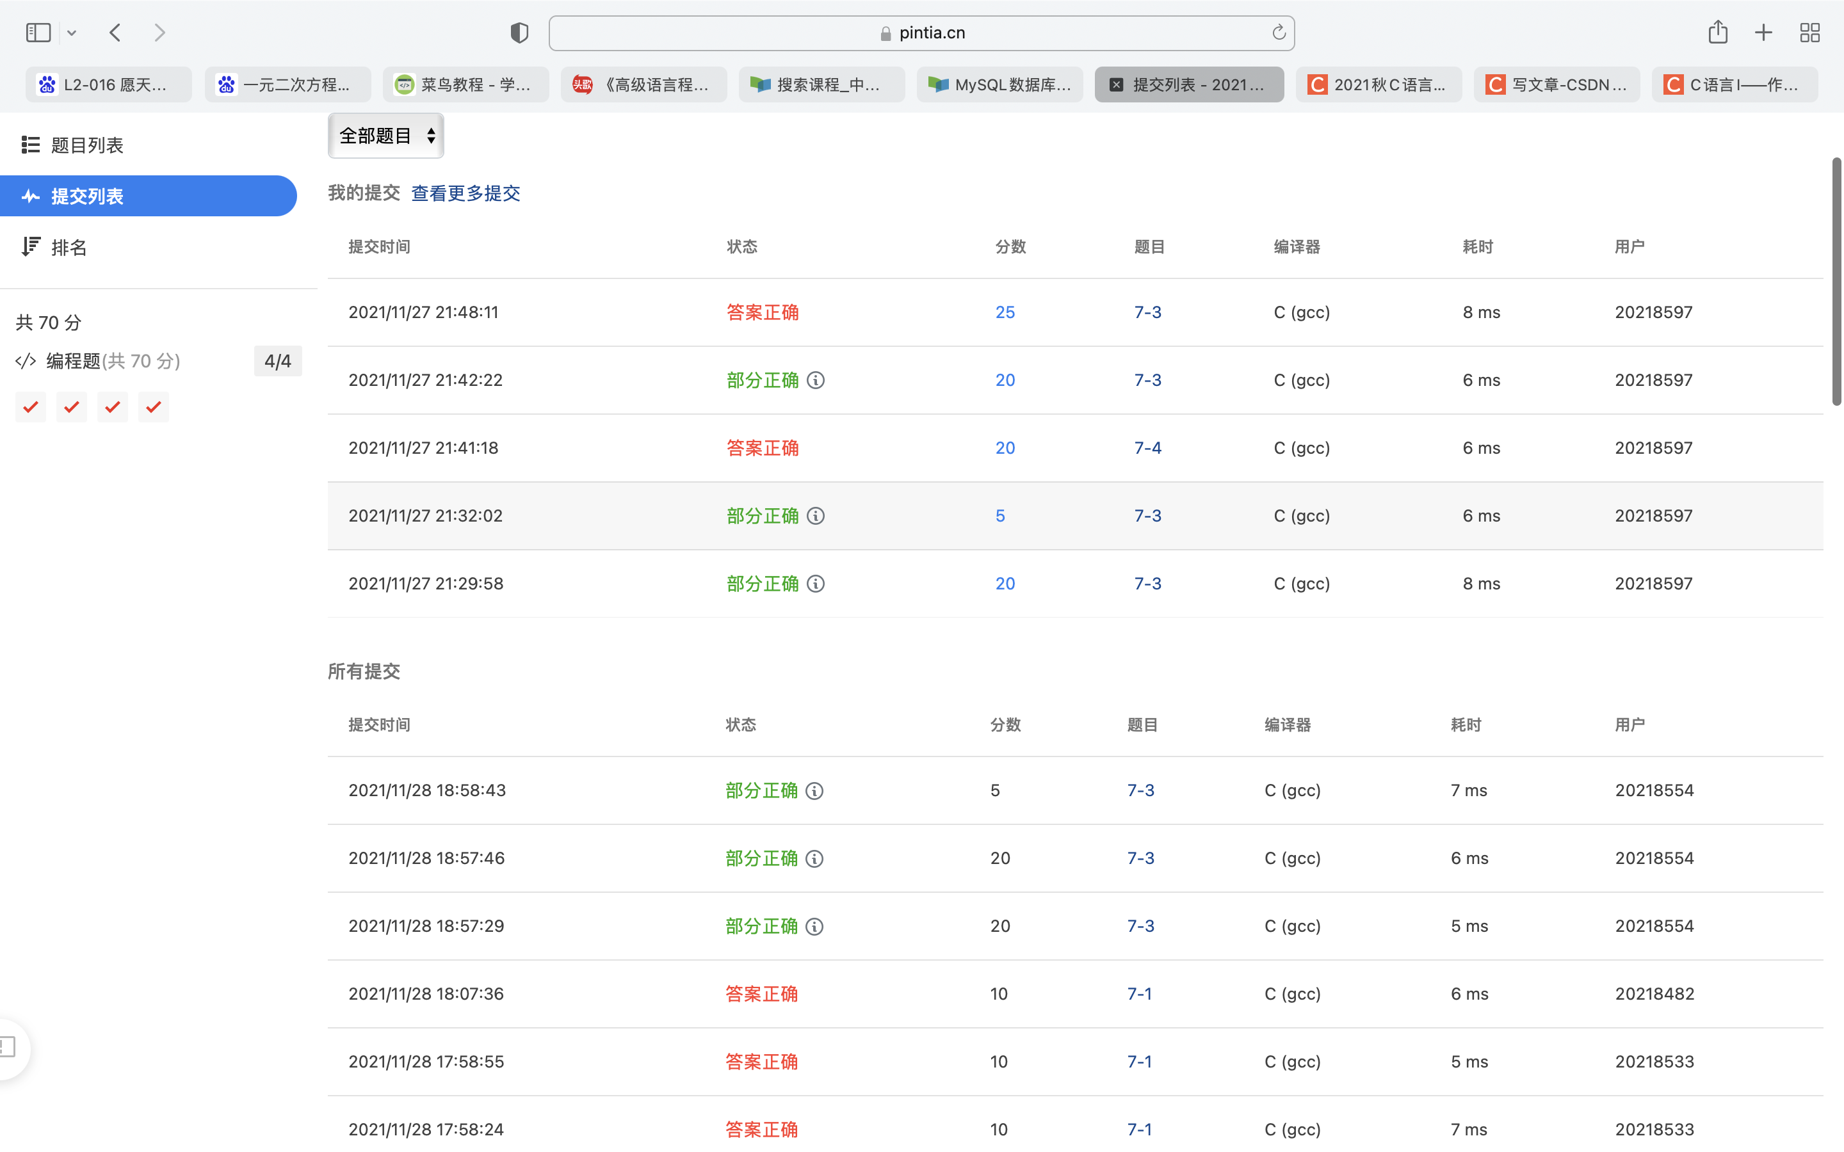Image resolution: width=1844 pixels, height=1152 pixels.
Task: Show info for 21:29:58 部分正确 status
Action: pyautogui.click(x=815, y=584)
